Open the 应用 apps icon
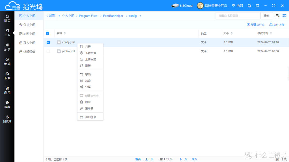 click(7, 90)
